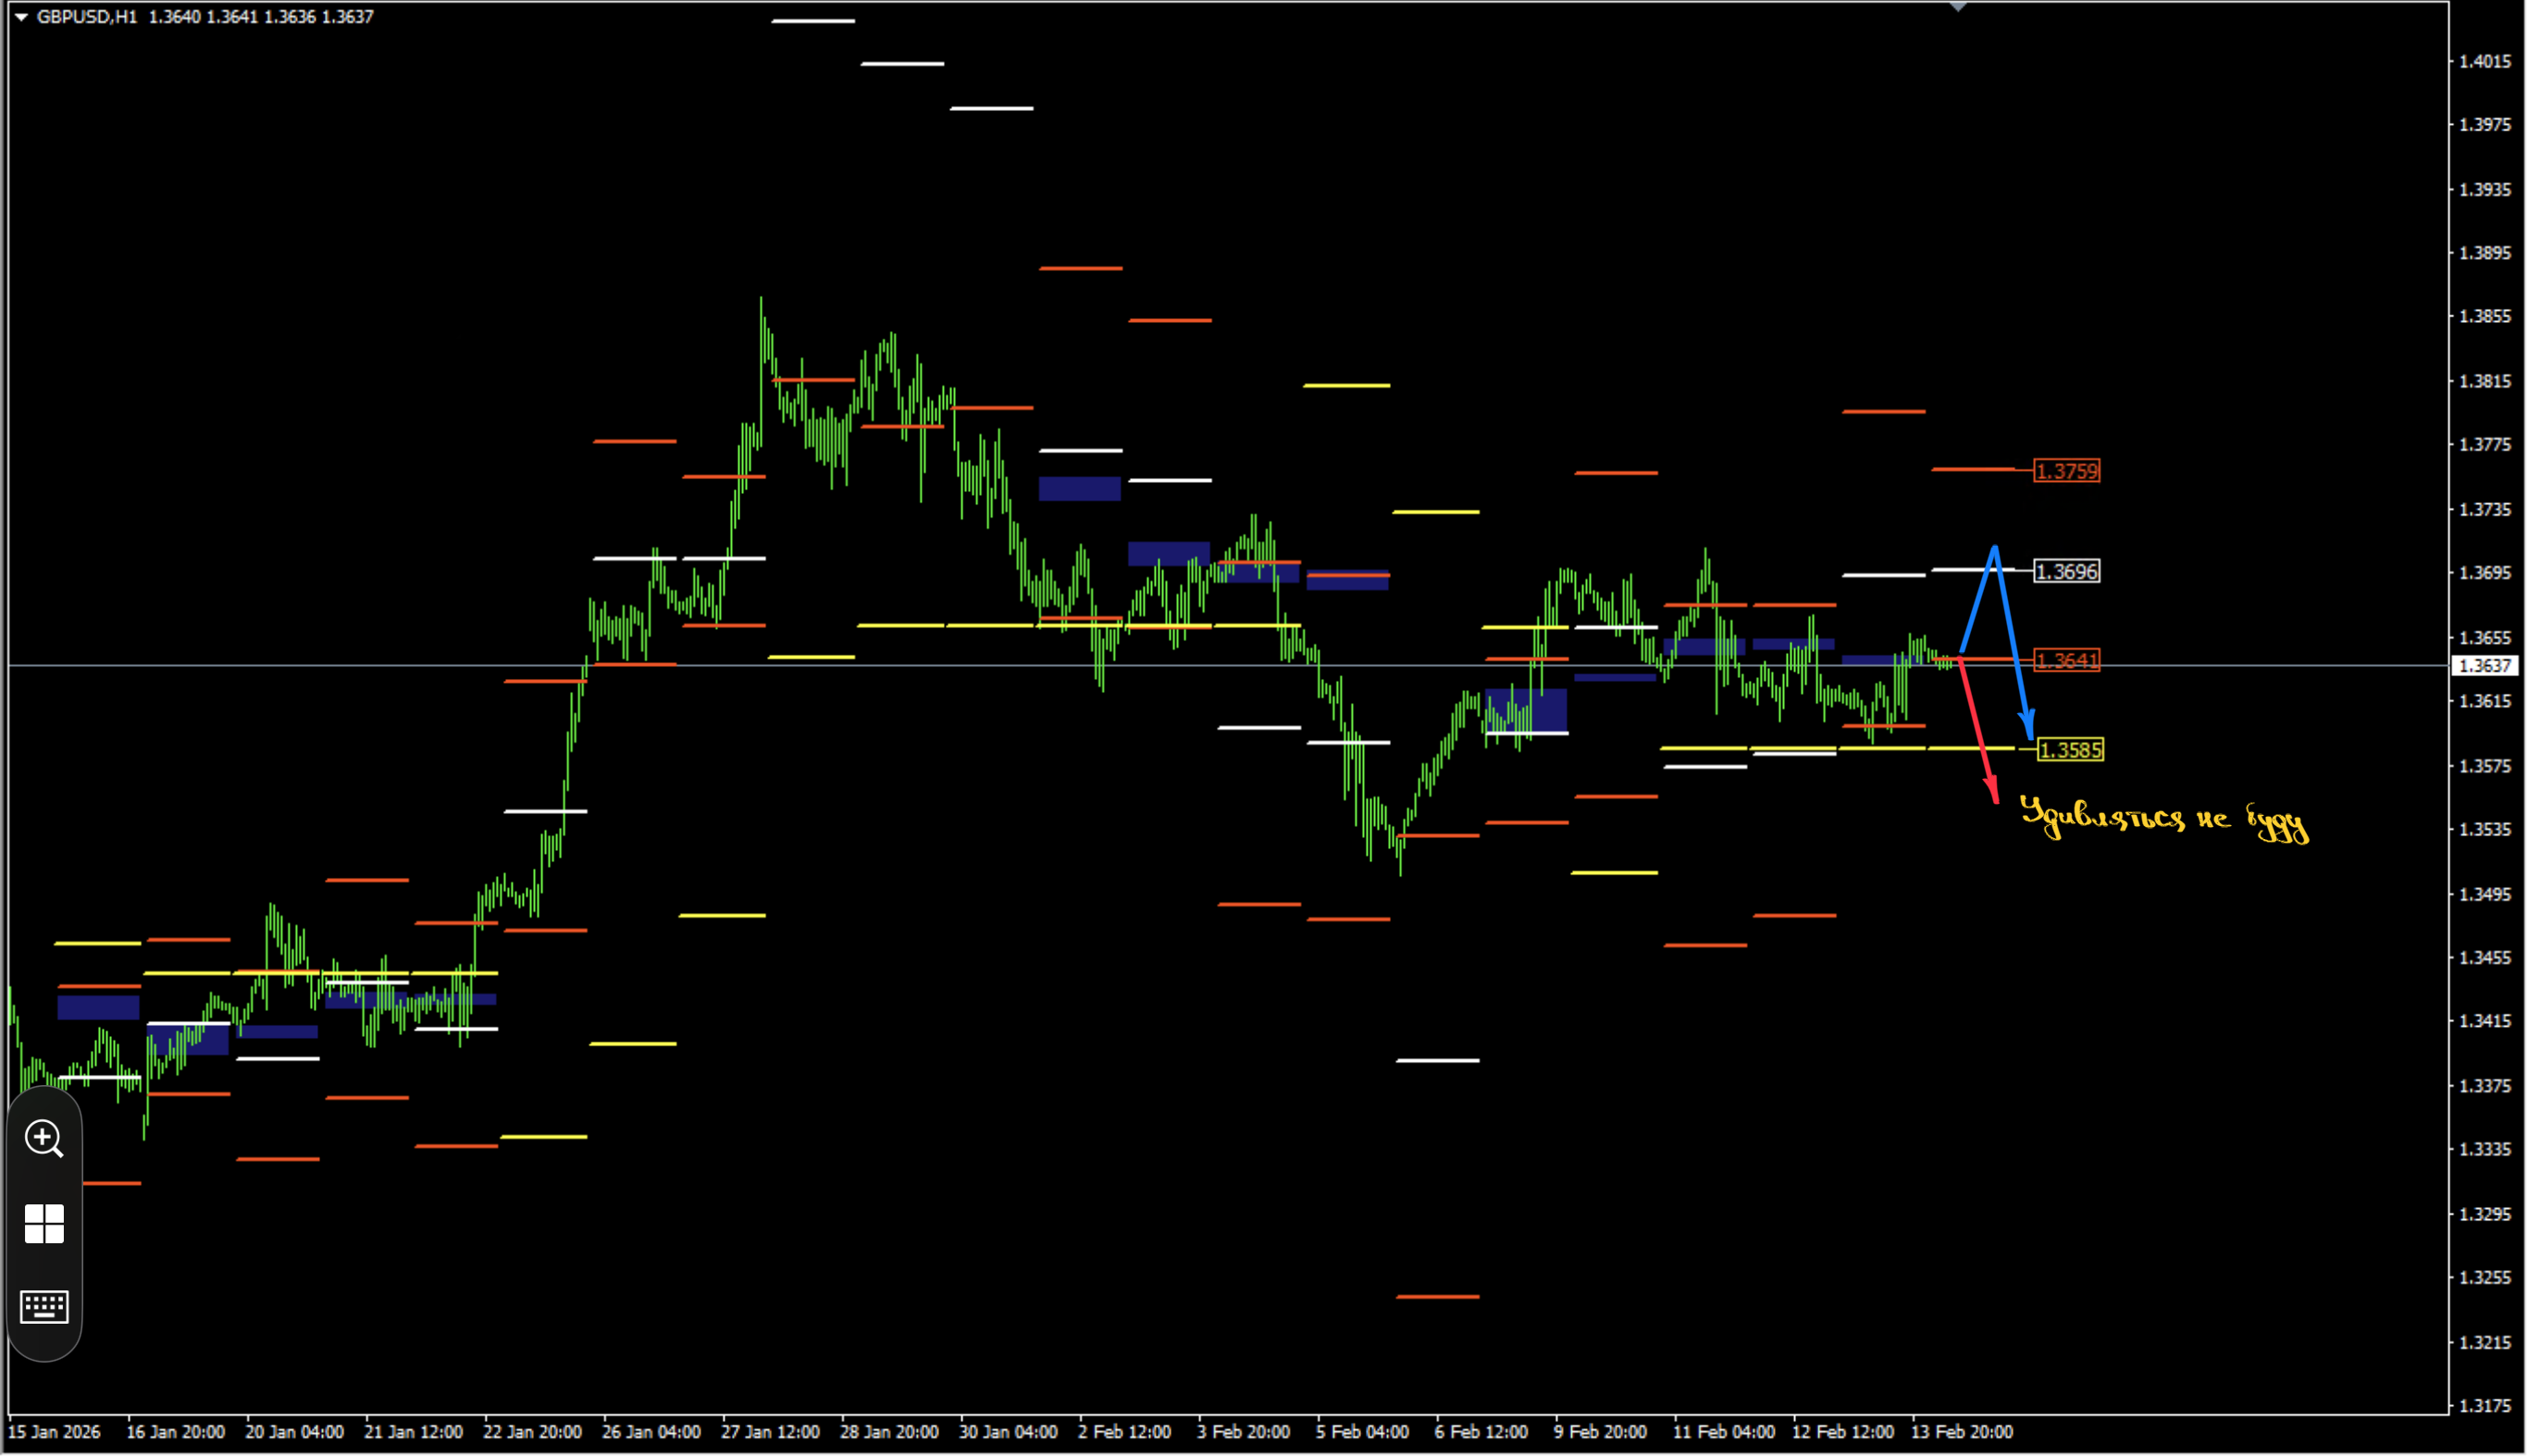Click the 30 Jan 04:00 time label
Viewport: 2528px width, 1456px height.
tap(1008, 1432)
